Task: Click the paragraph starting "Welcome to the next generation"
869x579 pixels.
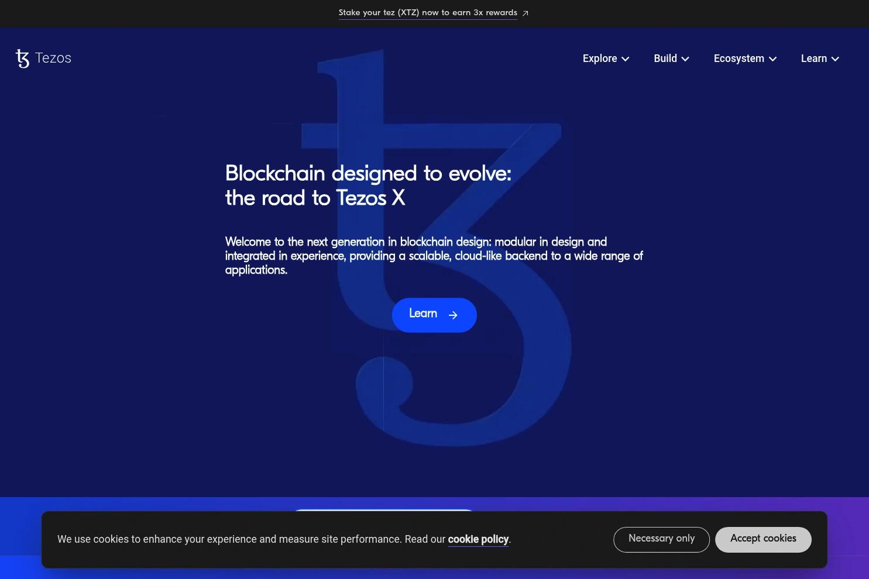Action: (x=434, y=256)
